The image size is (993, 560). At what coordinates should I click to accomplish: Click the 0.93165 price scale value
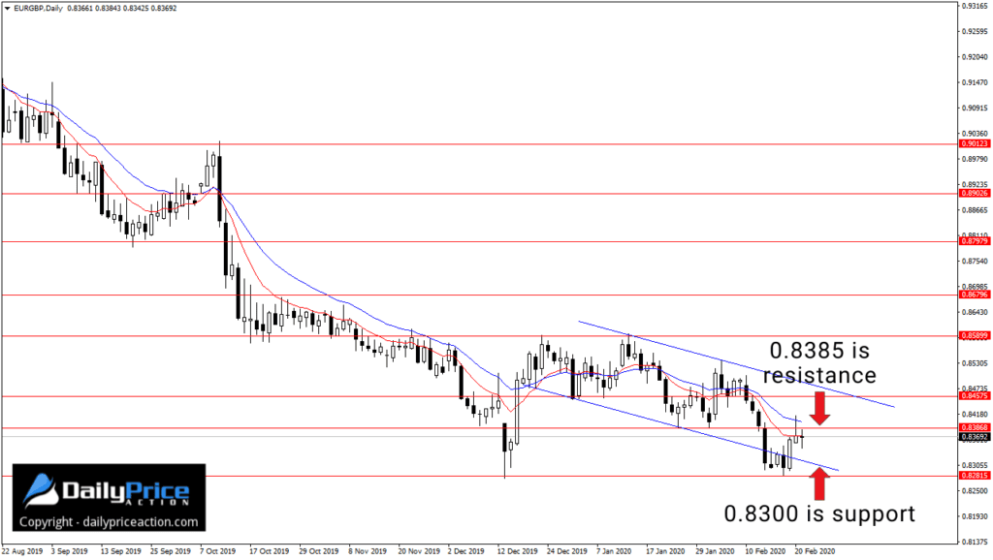(x=976, y=6)
